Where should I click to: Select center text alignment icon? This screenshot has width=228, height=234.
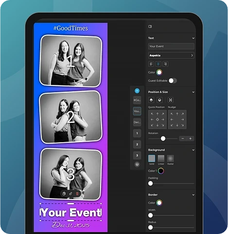(x=158, y=64)
